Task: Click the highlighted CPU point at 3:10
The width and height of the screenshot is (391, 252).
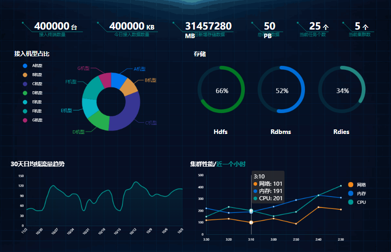Action: tap(251, 211)
